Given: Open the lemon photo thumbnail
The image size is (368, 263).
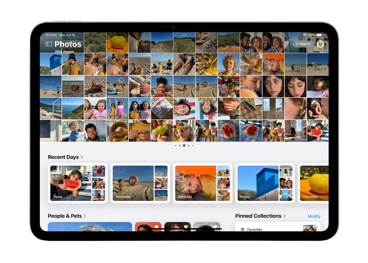Looking at the screenshot, I should tap(118, 43).
